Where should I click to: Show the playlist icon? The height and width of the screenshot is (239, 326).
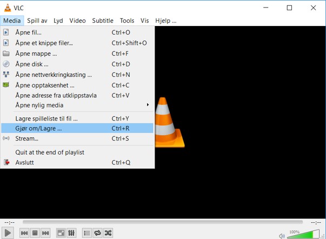click(x=87, y=233)
